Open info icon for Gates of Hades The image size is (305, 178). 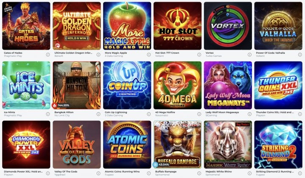click(x=48, y=55)
